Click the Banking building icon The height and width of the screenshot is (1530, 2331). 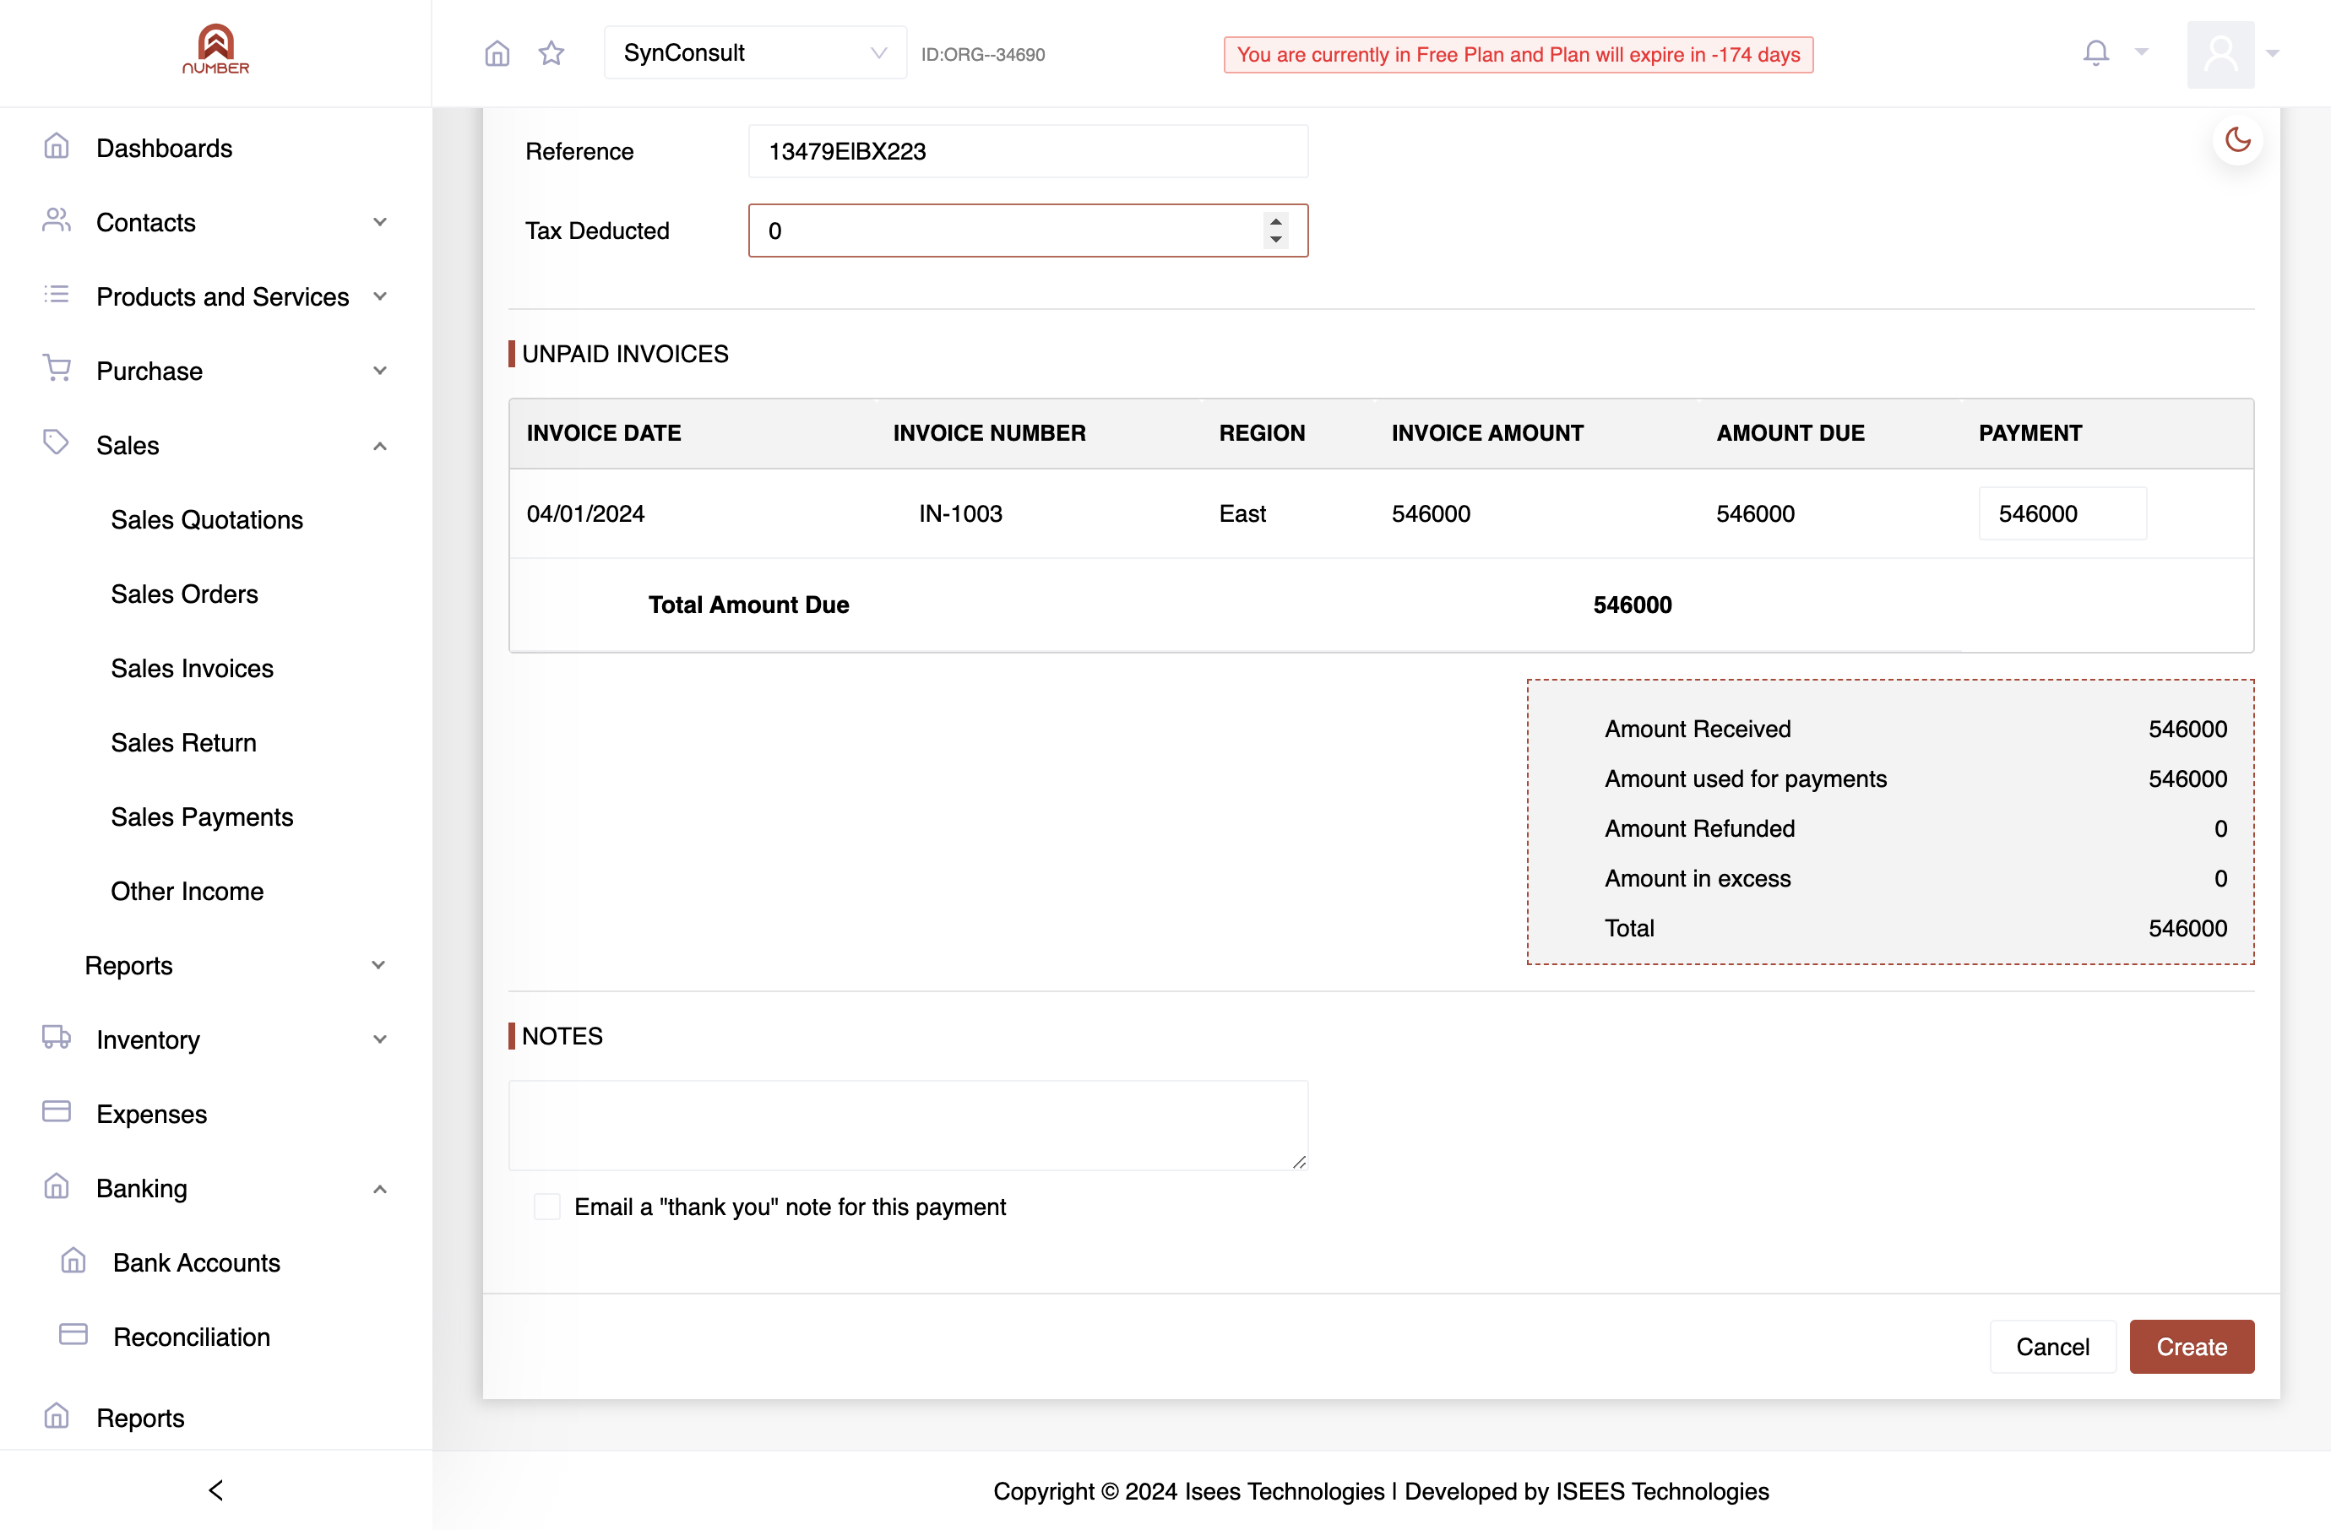pos(57,1186)
